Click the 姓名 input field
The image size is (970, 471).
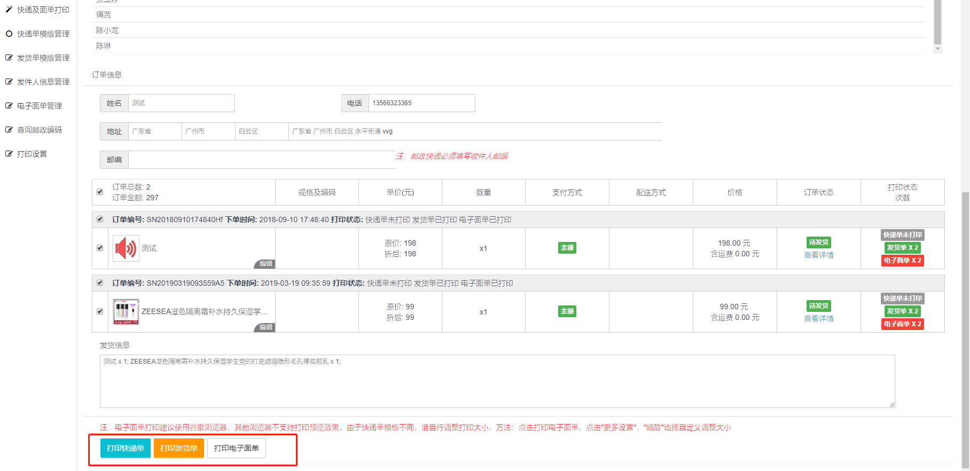point(182,103)
